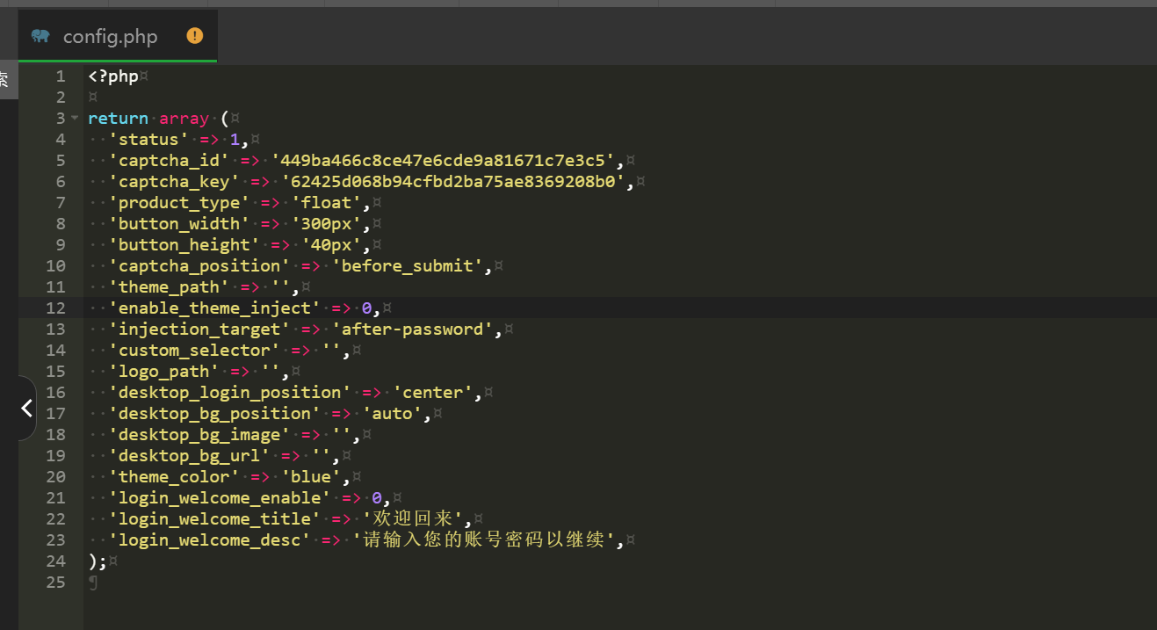Screen dimensions: 1157x630
Task: Click the orange unsaved warning indicator on tab
Action: coord(195,36)
